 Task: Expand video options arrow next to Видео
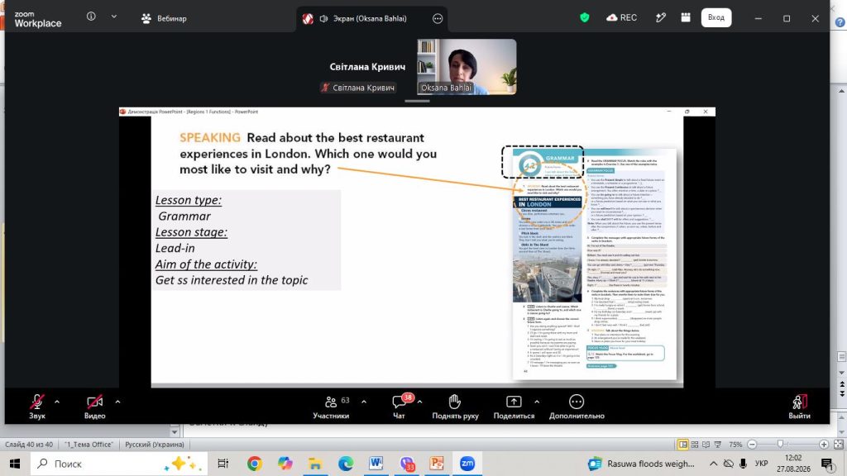coord(117,402)
